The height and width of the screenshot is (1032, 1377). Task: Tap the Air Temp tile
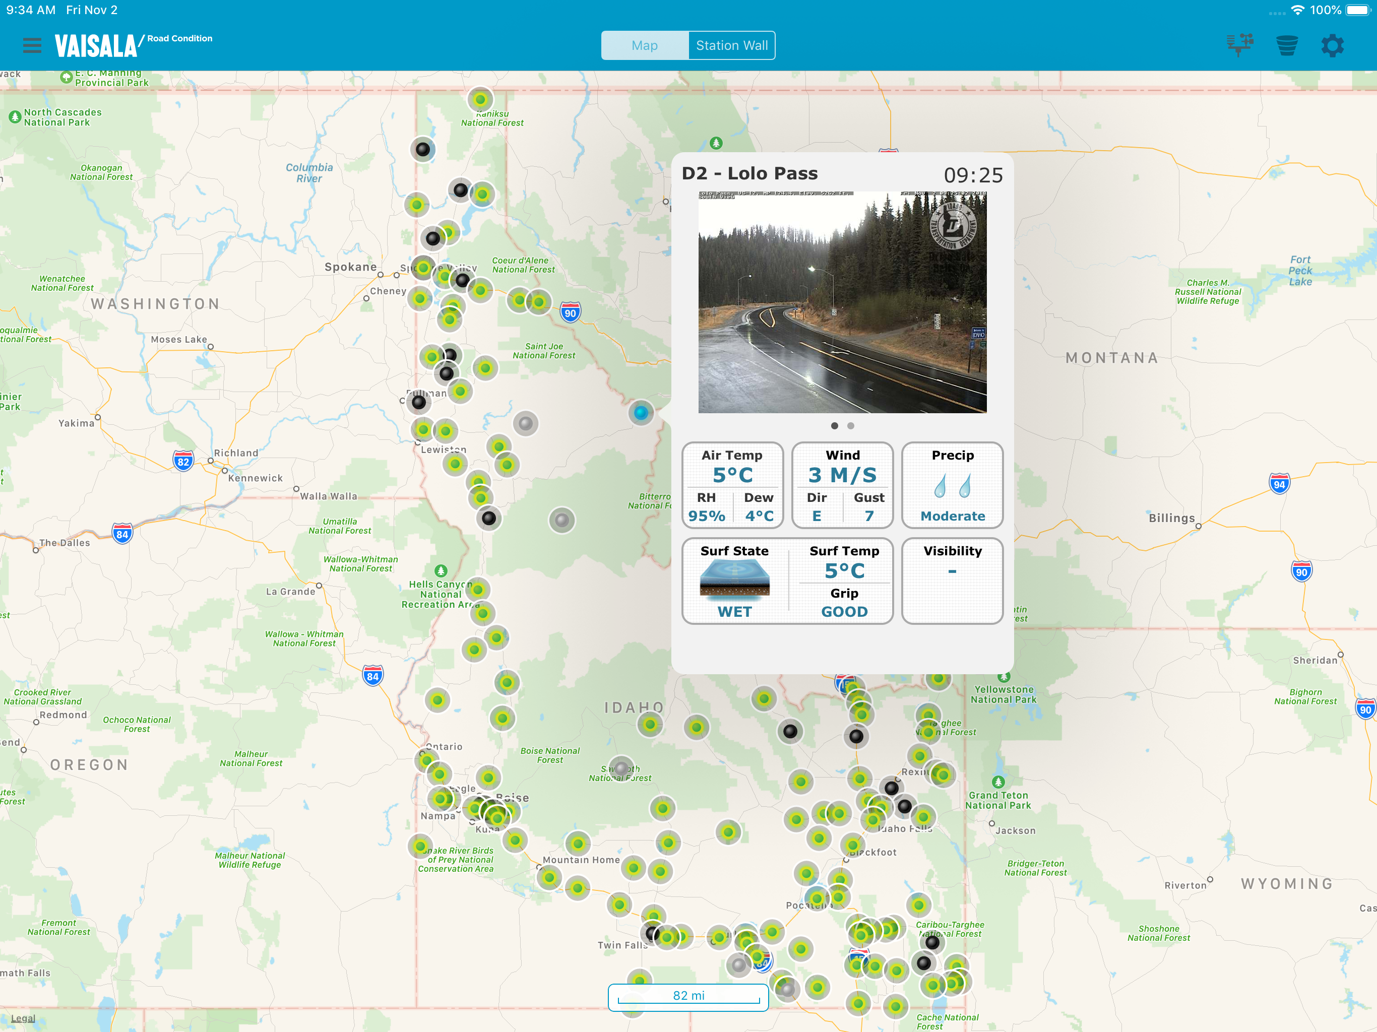(x=732, y=485)
